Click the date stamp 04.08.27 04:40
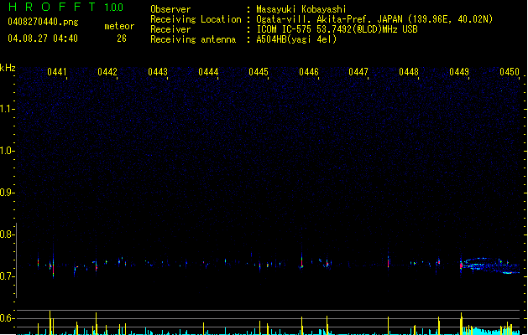This screenshot has height=335, width=528. point(43,39)
